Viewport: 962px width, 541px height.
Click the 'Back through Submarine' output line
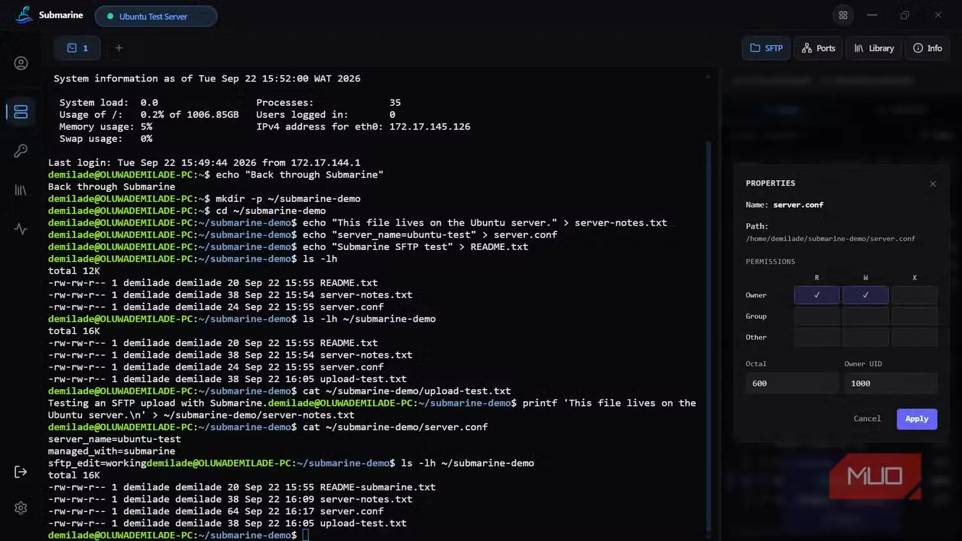112,187
